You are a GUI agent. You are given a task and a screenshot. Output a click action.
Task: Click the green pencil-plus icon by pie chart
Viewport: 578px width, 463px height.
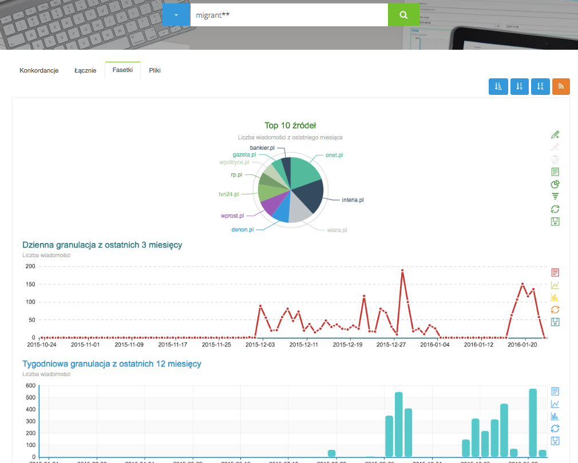[x=555, y=135]
